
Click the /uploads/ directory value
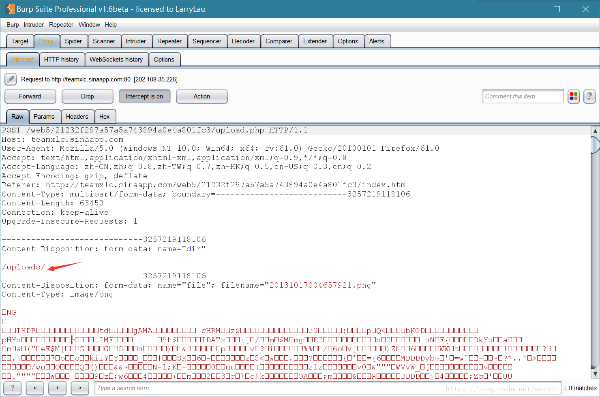tap(24, 267)
